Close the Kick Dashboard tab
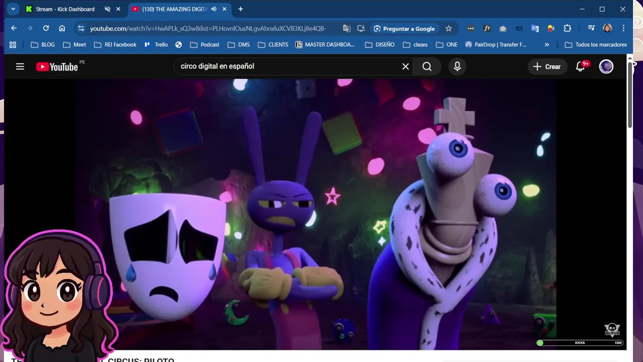 118,9
